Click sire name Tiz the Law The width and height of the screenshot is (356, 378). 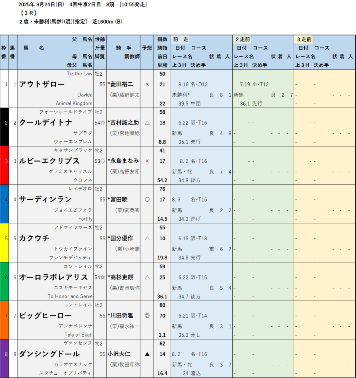tap(80, 74)
